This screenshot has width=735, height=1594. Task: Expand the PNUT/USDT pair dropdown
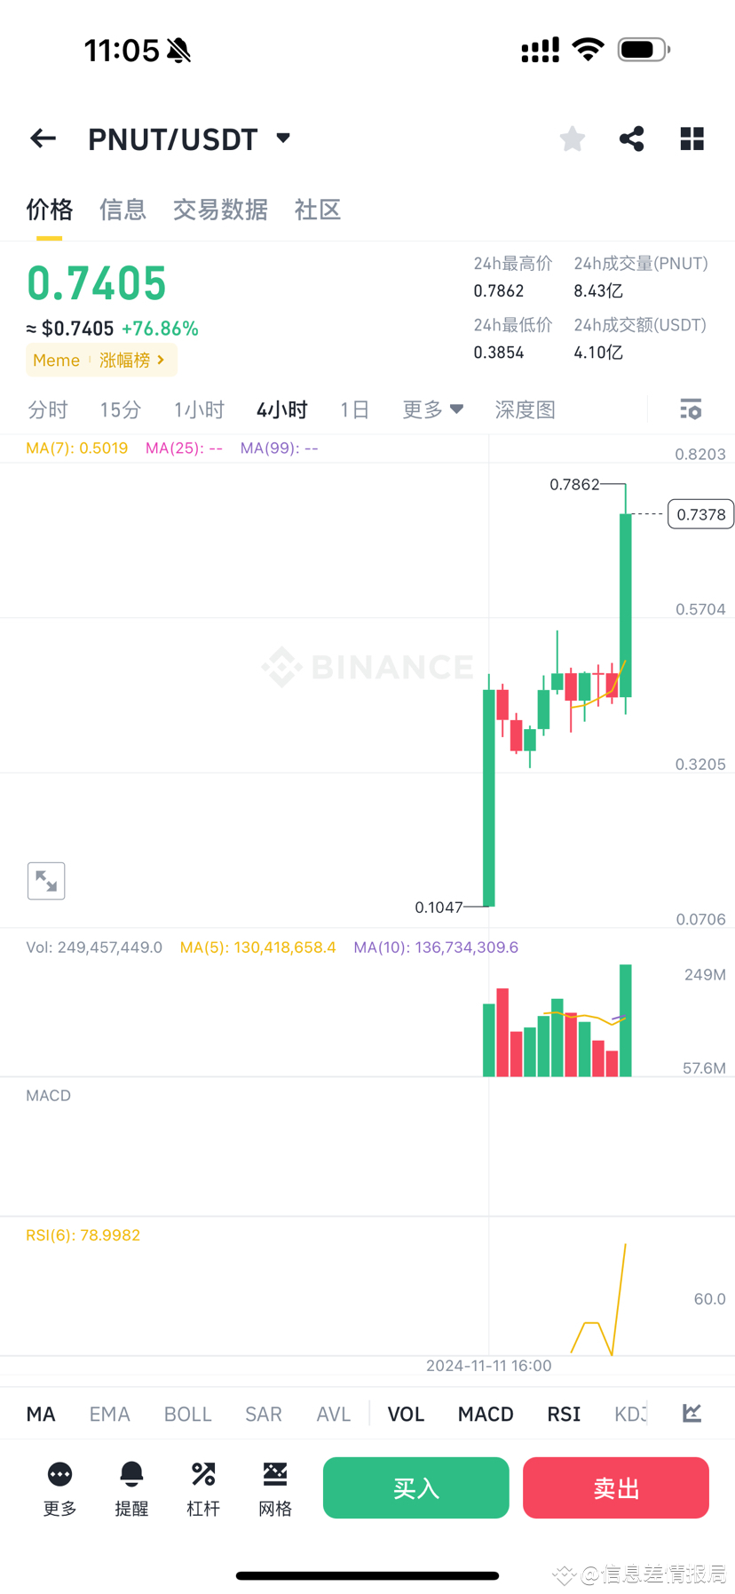pos(283,138)
